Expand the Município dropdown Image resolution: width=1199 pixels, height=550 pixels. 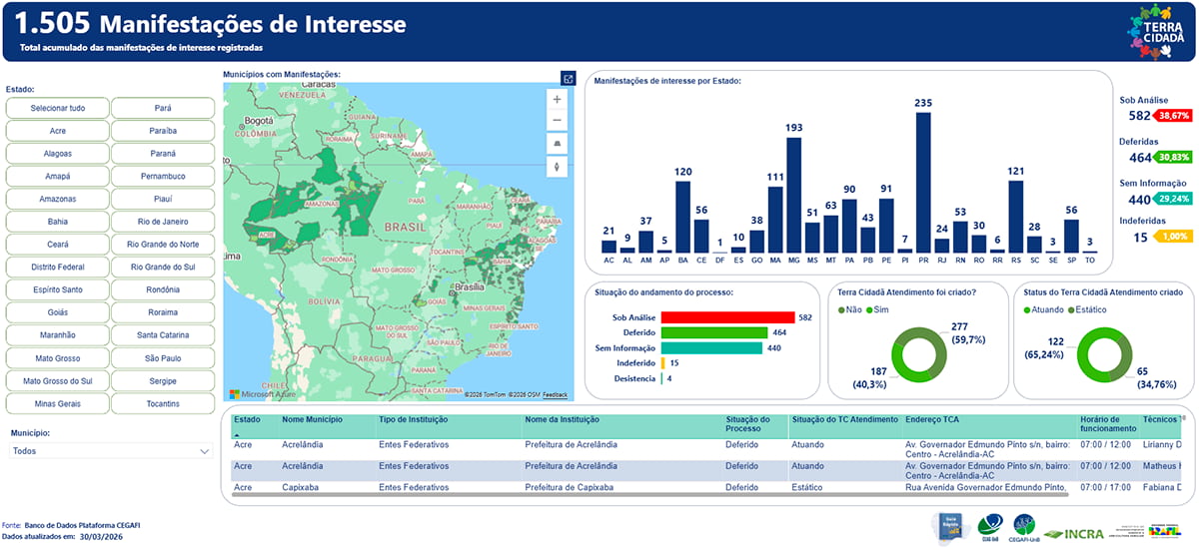(109, 451)
